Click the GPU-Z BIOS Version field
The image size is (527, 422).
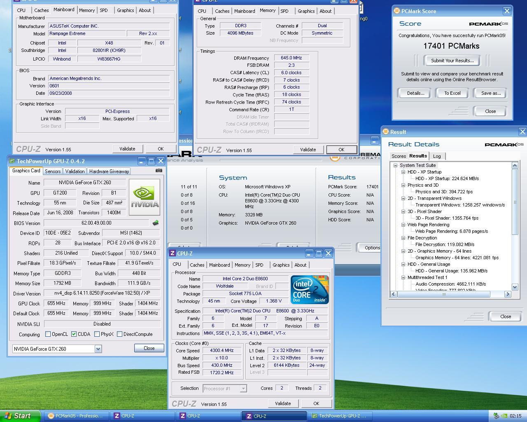pos(96,223)
